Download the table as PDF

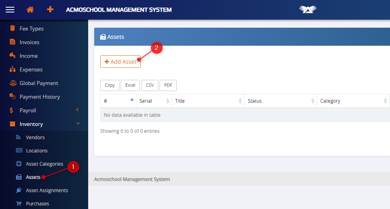168,85
